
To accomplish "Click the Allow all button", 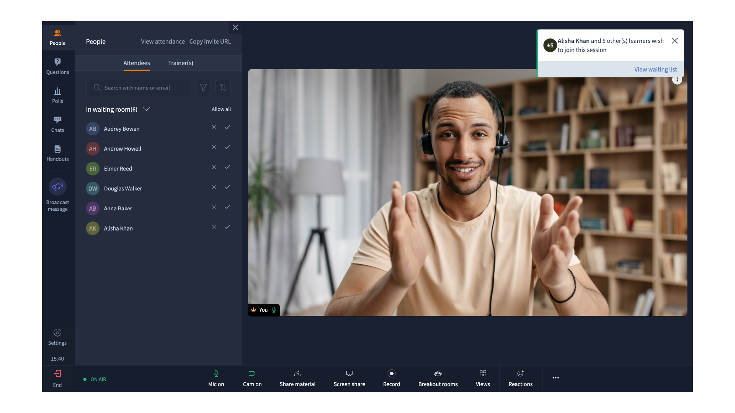I will click(221, 109).
